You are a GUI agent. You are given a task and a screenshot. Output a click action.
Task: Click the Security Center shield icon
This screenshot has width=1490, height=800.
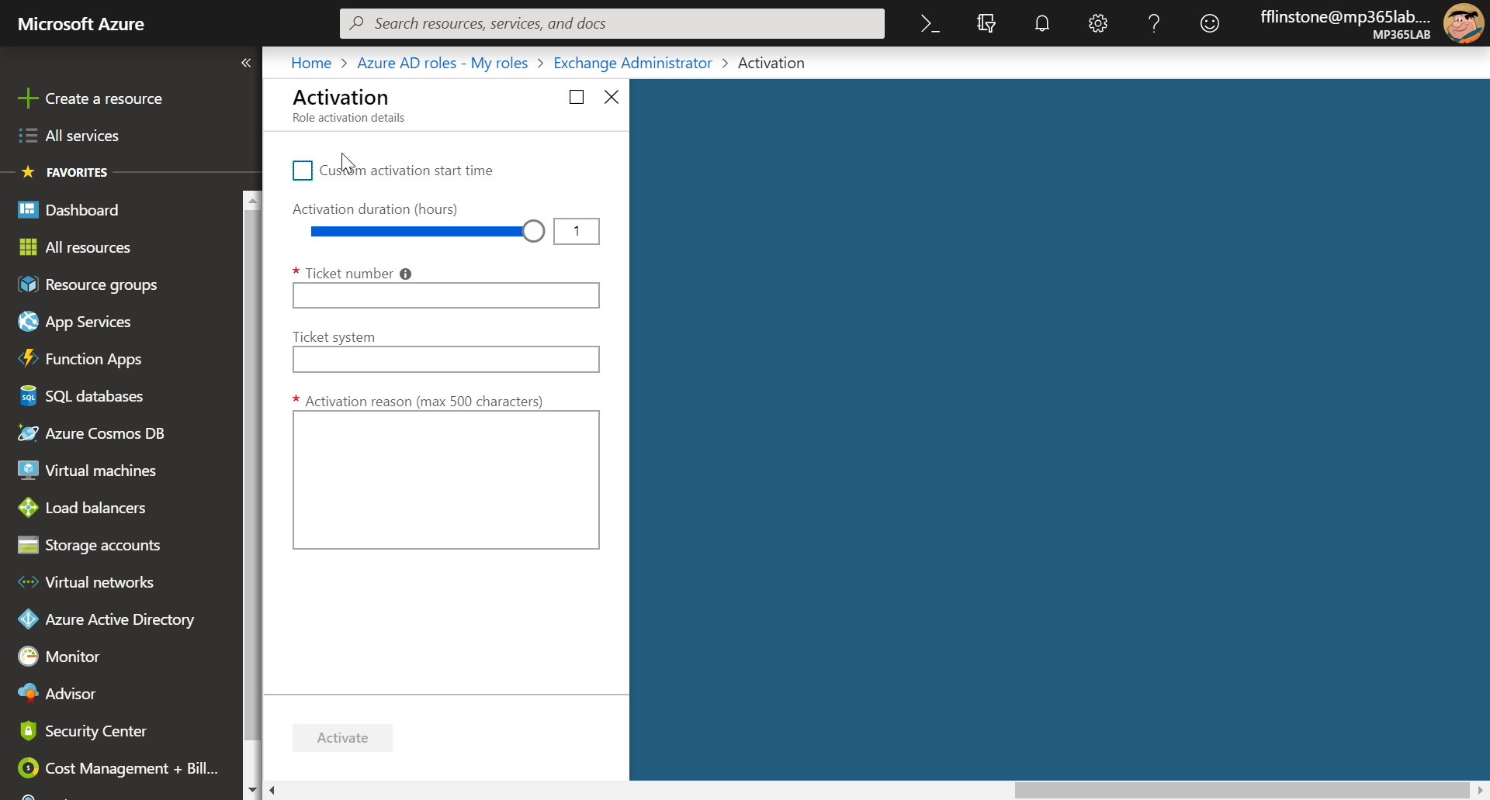pyautogui.click(x=28, y=731)
